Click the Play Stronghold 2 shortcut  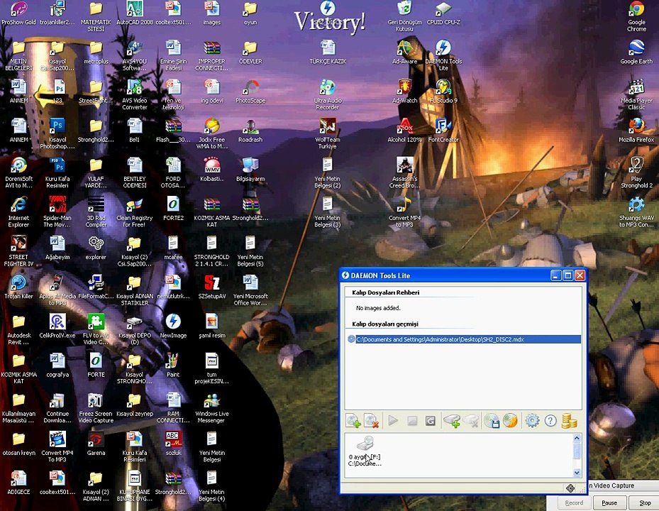click(636, 172)
